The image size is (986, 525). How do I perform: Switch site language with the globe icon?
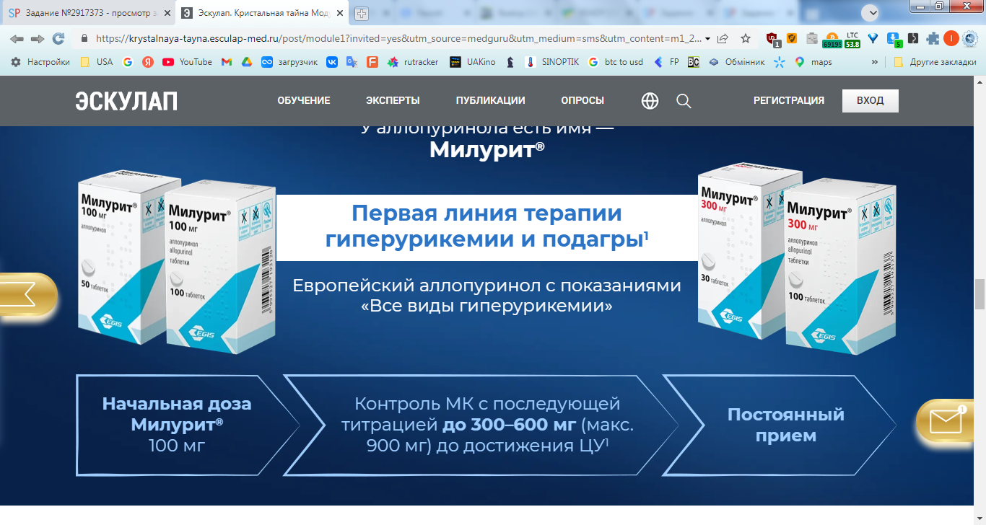tap(650, 101)
